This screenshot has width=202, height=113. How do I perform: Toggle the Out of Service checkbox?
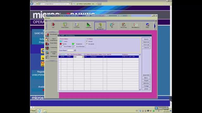[75, 46]
